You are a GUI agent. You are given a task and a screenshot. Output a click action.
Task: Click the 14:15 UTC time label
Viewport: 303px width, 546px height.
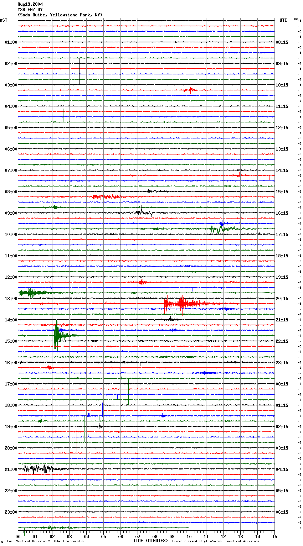[x=282, y=170]
